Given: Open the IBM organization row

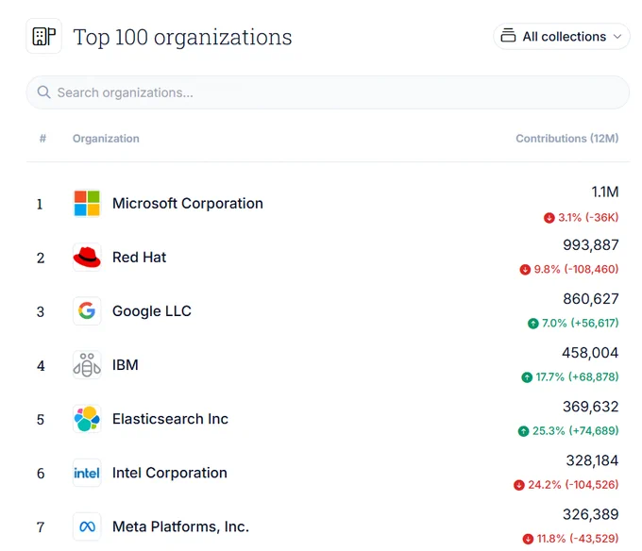Looking at the screenshot, I should click(x=328, y=365).
